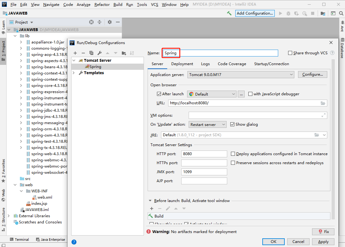345x247 pixels.
Task: Open Application server Tomcat 9.0.0.M17 dropdown
Action: (241, 75)
